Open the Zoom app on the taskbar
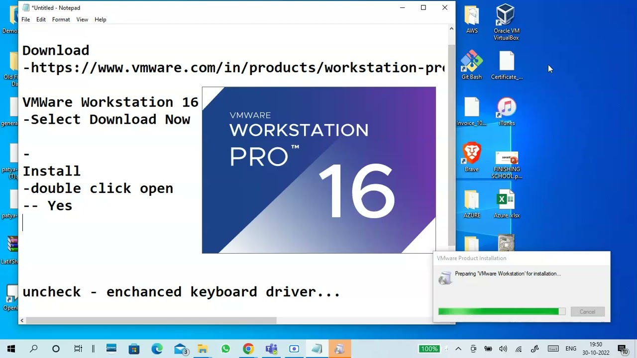The width and height of the screenshot is (637, 358). pos(294,349)
